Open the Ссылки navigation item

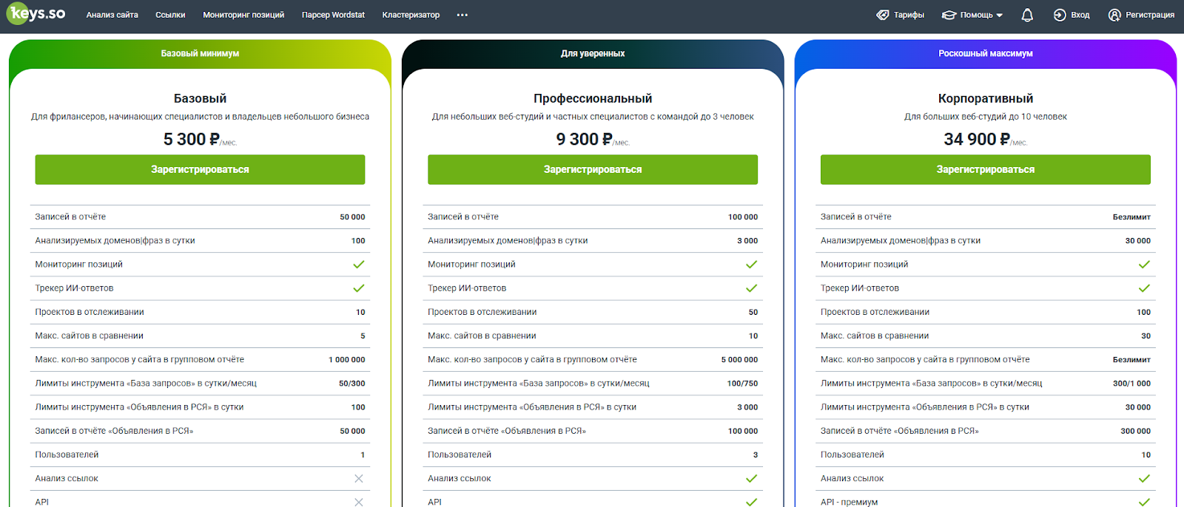pyautogui.click(x=170, y=15)
